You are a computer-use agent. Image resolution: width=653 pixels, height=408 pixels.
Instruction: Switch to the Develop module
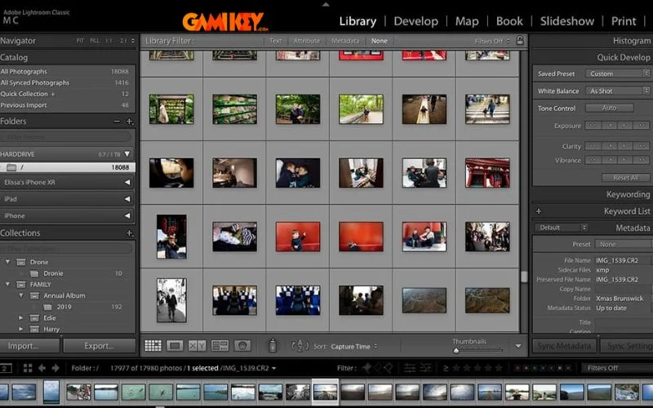click(x=415, y=21)
